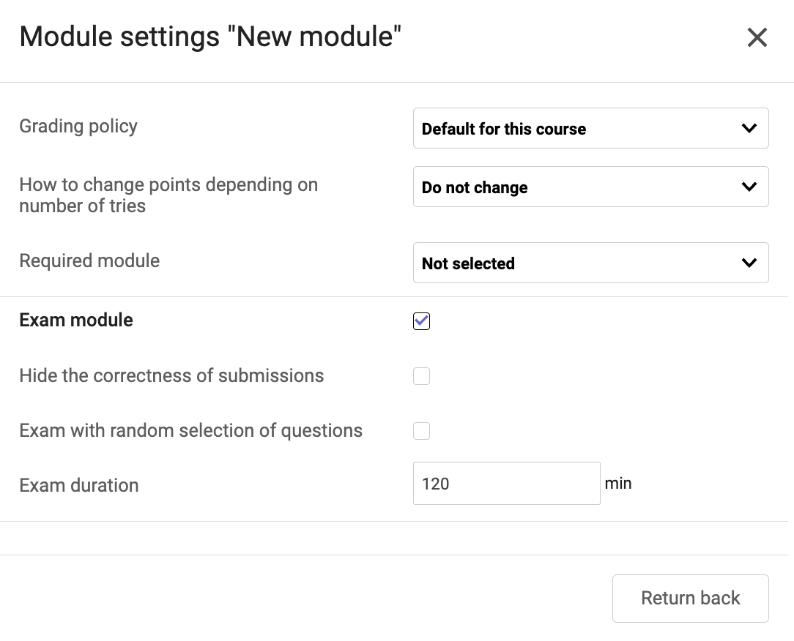Click the bold "Exam module" label

(76, 320)
